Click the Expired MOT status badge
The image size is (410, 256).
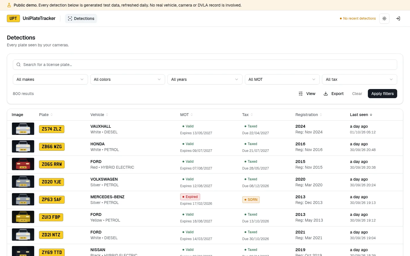tap(190, 197)
